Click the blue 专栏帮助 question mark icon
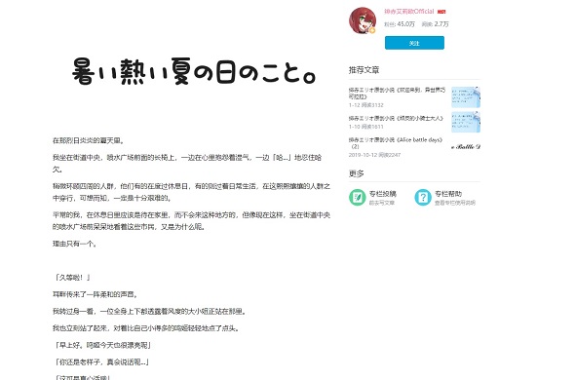Viewport: 575px width, 380px height. point(423,198)
